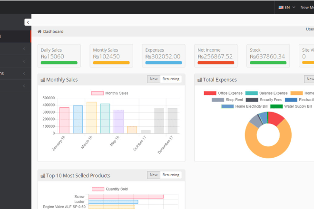
Task: Open the EN language dropdown arrow
Action: pos(294,7)
